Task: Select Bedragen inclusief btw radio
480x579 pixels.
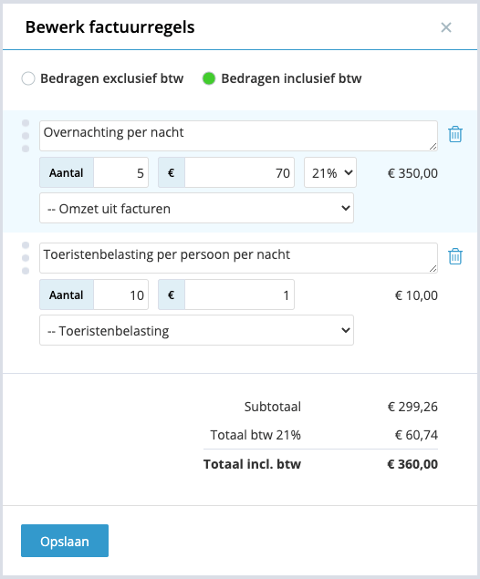Action: tap(209, 78)
